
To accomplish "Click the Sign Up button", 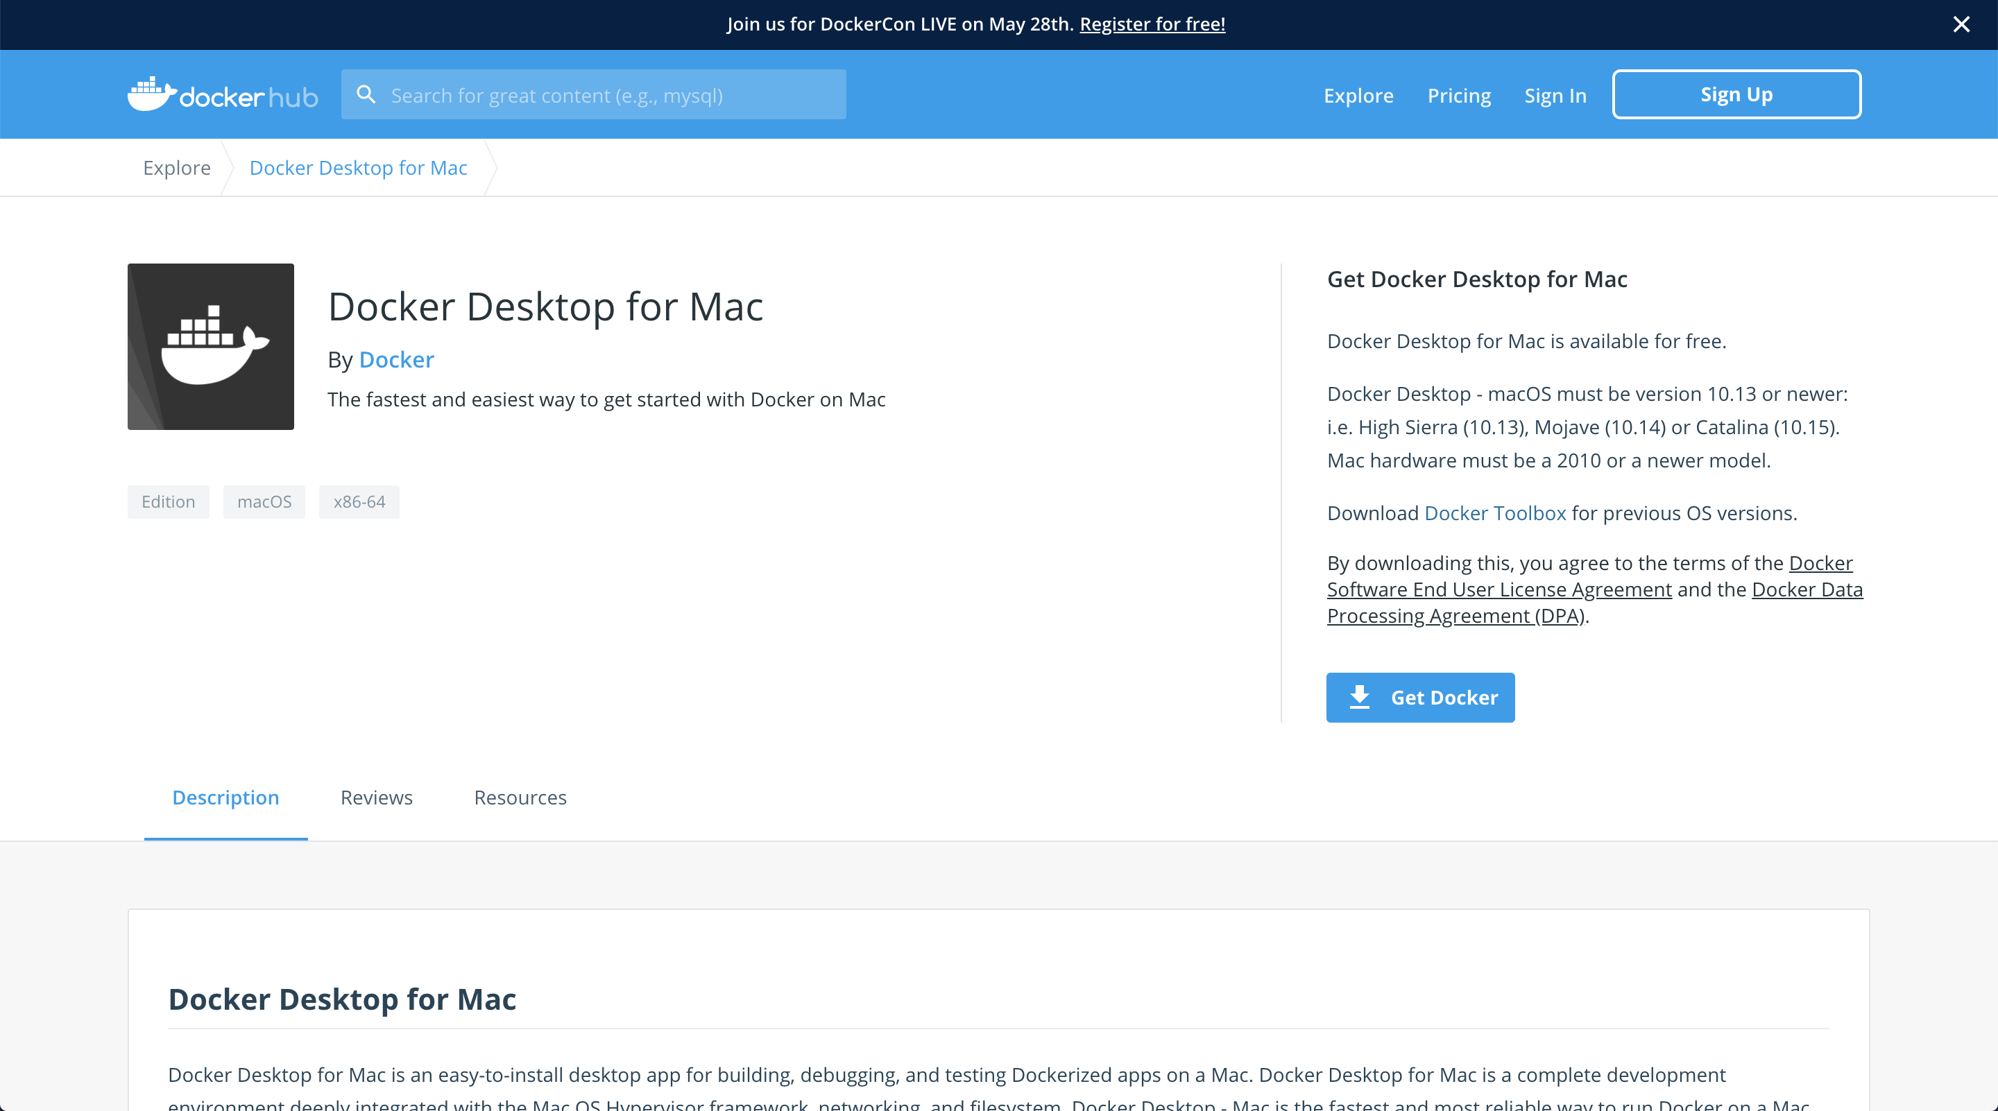I will coord(1736,94).
